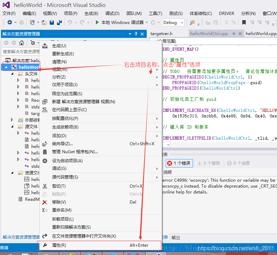Close the helloWorldCtrl.cpp tab
Viewport: 277px width, 255px height.
[x=240, y=34]
